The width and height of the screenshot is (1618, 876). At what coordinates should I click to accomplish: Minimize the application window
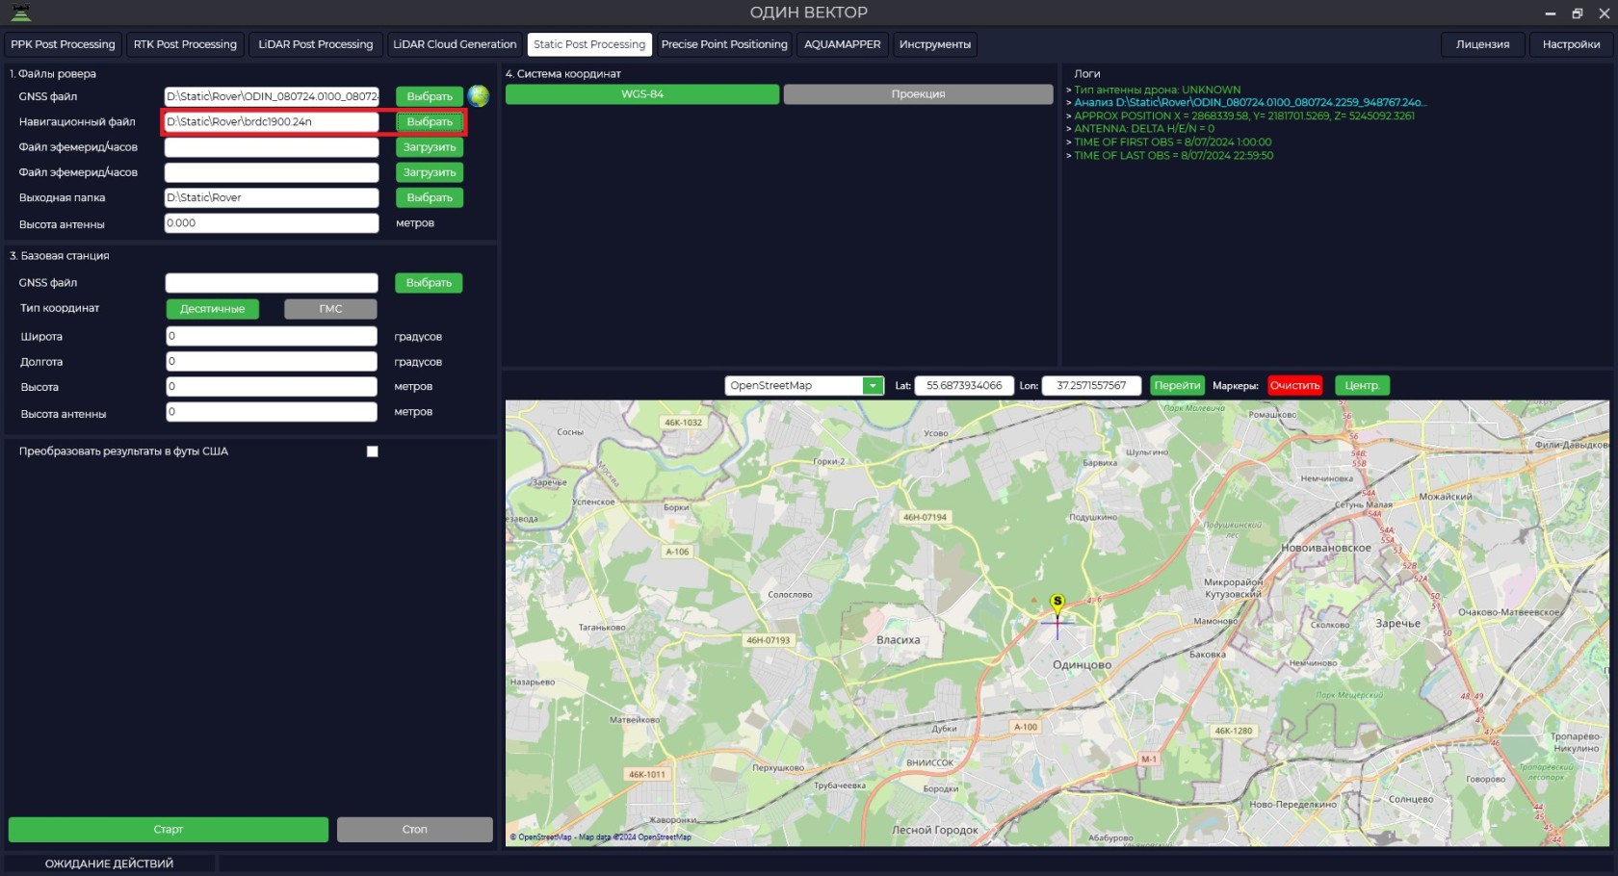tap(1550, 13)
